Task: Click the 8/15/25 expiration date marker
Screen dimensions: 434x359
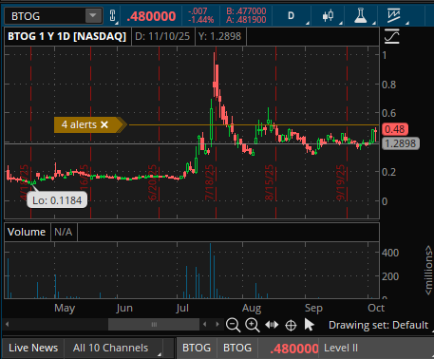Action: pyautogui.click(x=269, y=182)
